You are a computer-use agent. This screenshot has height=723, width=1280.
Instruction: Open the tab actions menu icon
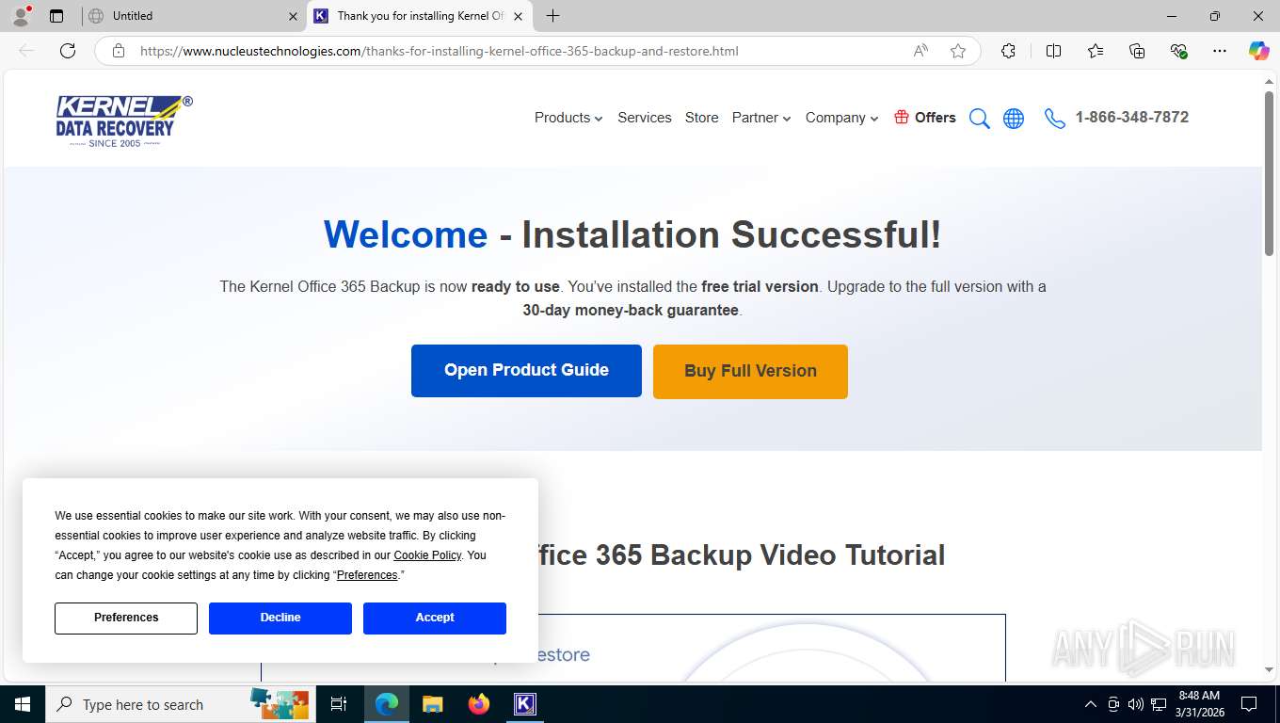(x=56, y=16)
